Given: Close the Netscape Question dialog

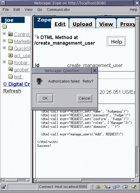Looking at the screenshot, I should click(95, 71).
